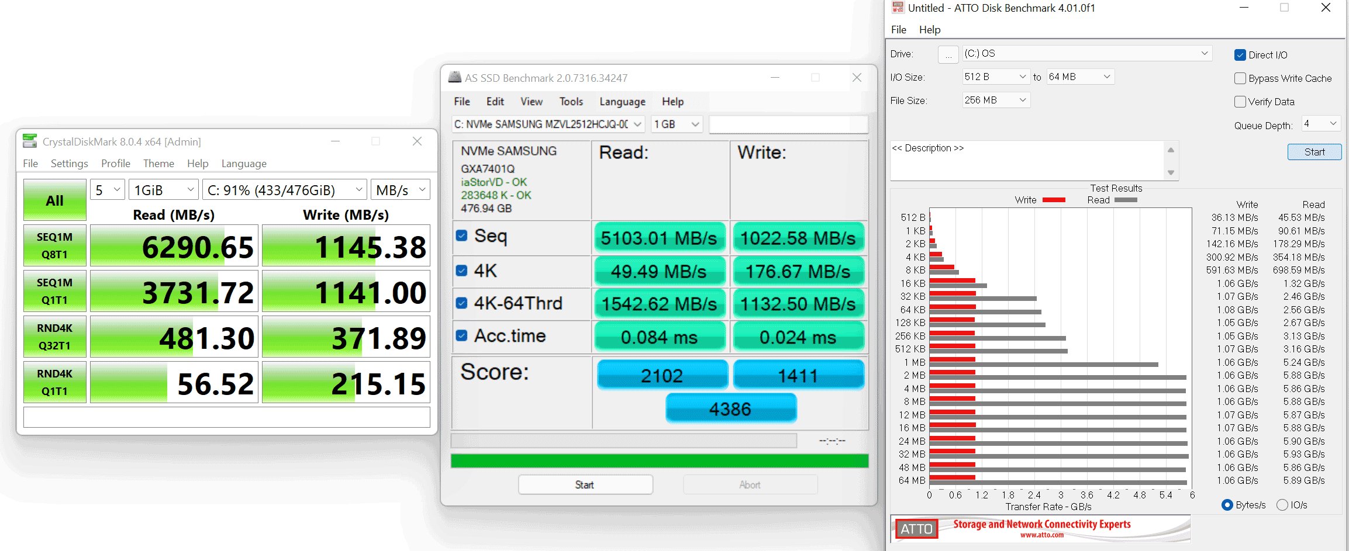Click the Start button in ATTO

[x=1315, y=152]
